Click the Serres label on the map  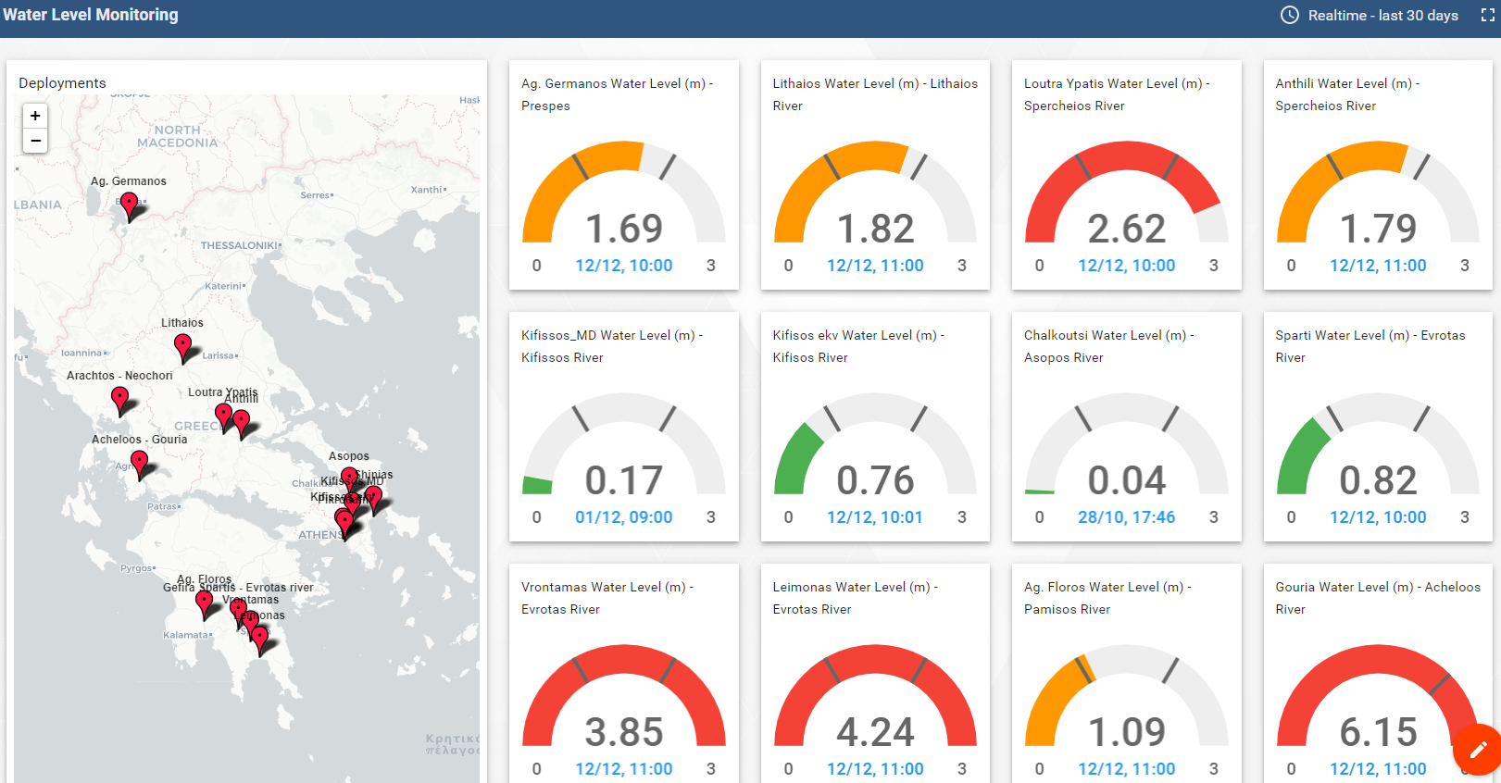(316, 195)
